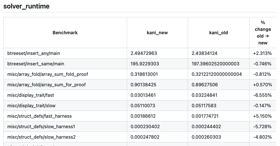The image size is (280, 146).
Task: Click the kani_old column header
Action: (218, 33)
